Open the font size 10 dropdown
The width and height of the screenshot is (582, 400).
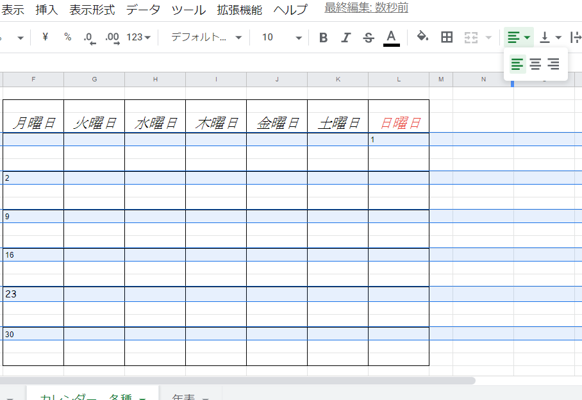(281, 37)
